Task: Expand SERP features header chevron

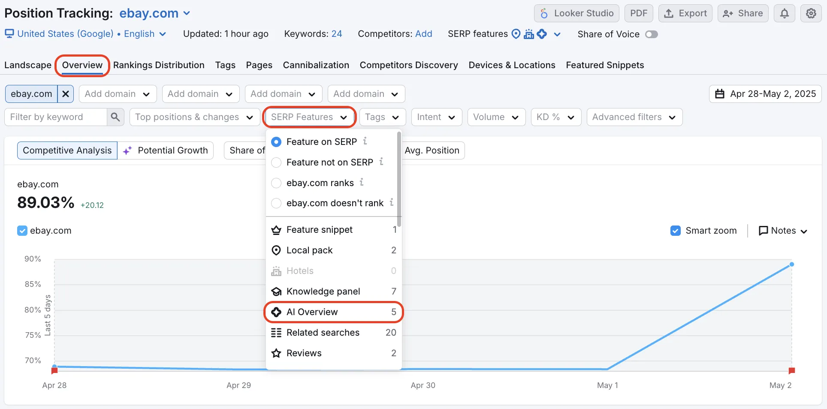Action: coord(557,34)
